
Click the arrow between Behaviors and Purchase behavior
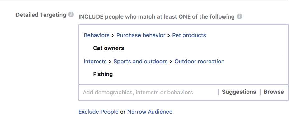(x=113, y=35)
